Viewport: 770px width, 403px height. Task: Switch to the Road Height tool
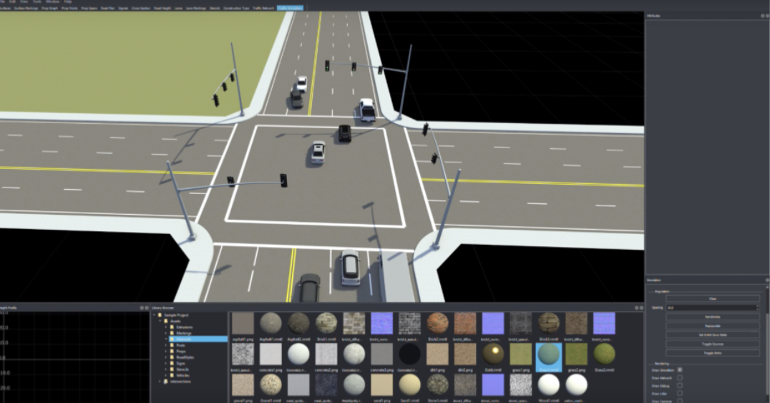pyautogui.click(x=162, y=9)
